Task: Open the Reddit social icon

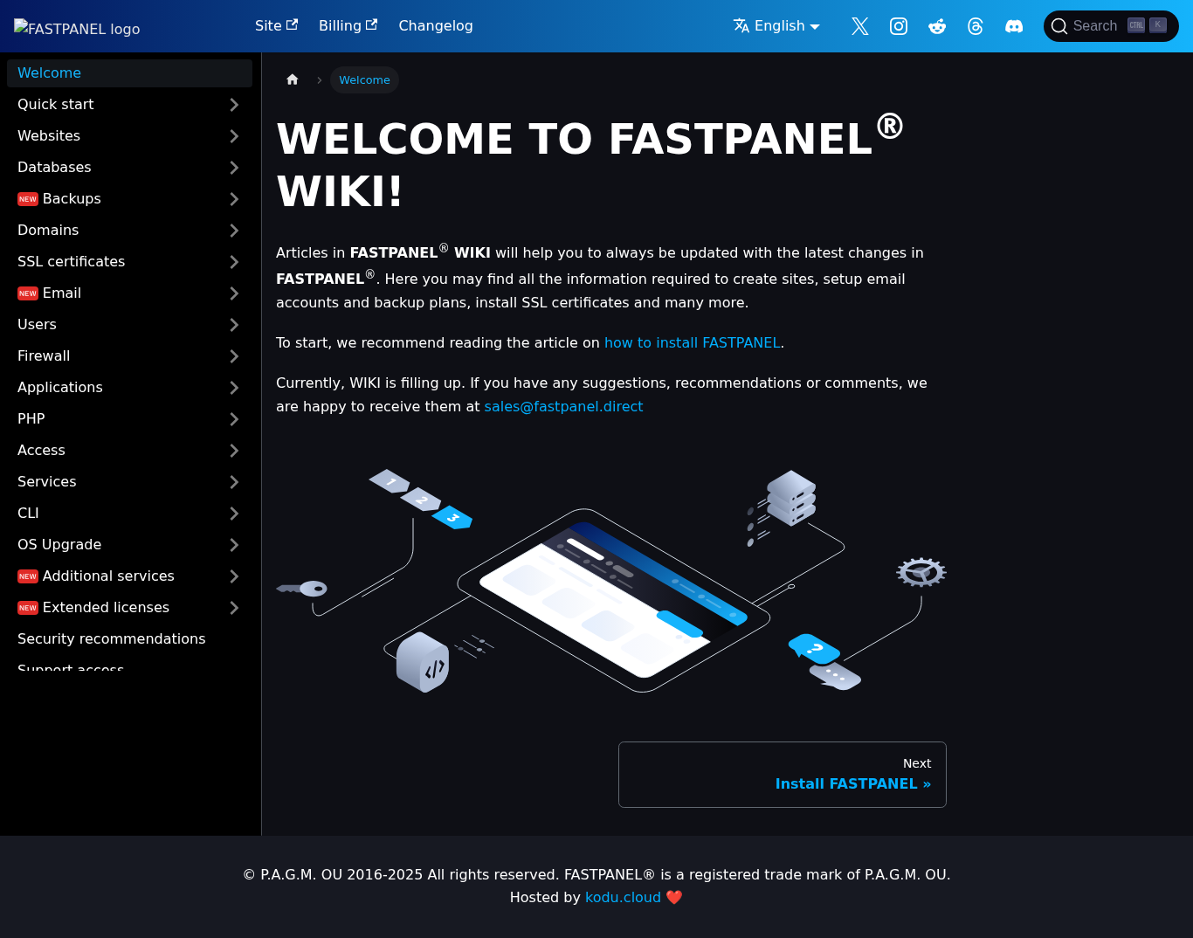Action: coord(937,26)
